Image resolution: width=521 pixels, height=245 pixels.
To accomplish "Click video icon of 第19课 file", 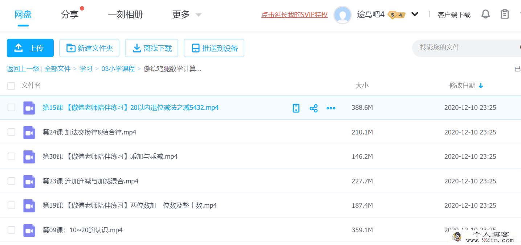I will tap(29, 206).
